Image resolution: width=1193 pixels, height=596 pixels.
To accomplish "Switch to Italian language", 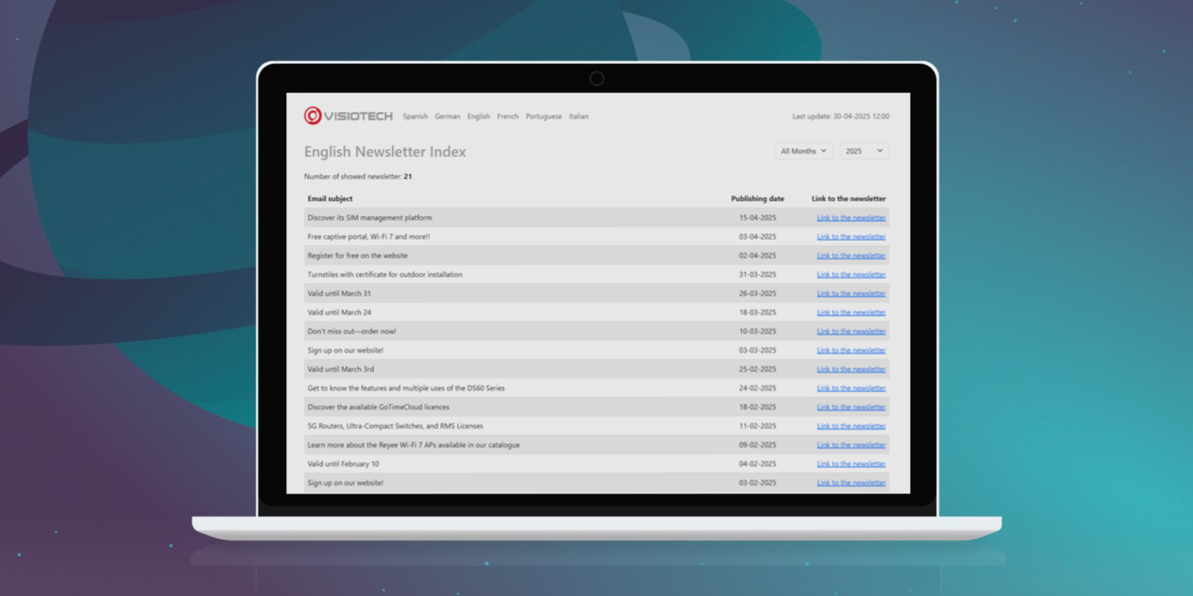I will tap(579, 116).
